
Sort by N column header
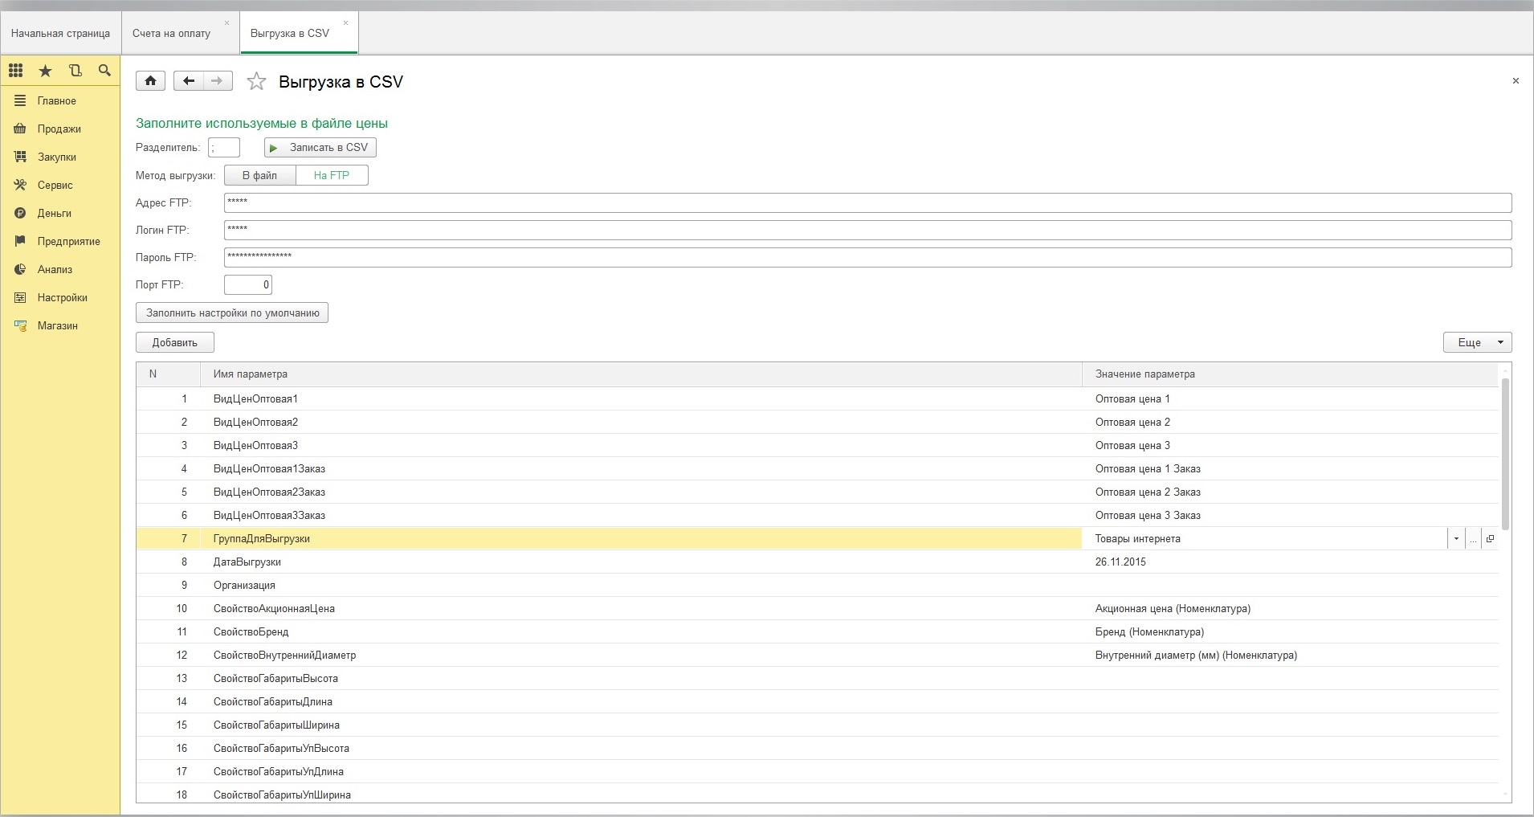(x=169, y=374)
